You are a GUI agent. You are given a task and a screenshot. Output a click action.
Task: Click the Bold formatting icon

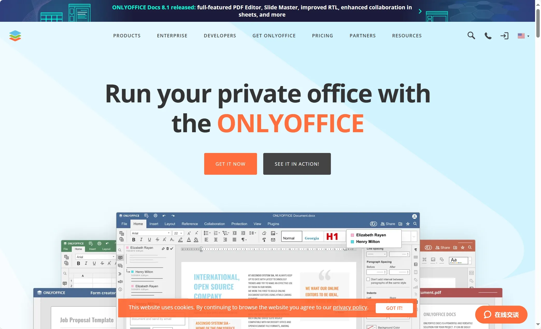(133, 240)
